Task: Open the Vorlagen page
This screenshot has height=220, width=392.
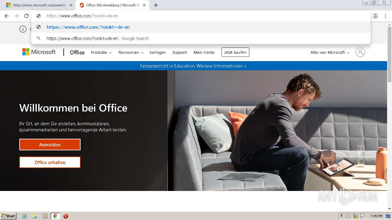Action: point(157,53)
